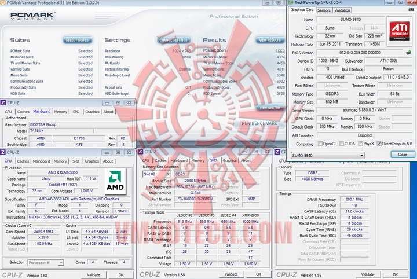Click the BIOS Version field in GPU-Z
Viewport: 417px width, 279px height.
click(x=360, y=53)
